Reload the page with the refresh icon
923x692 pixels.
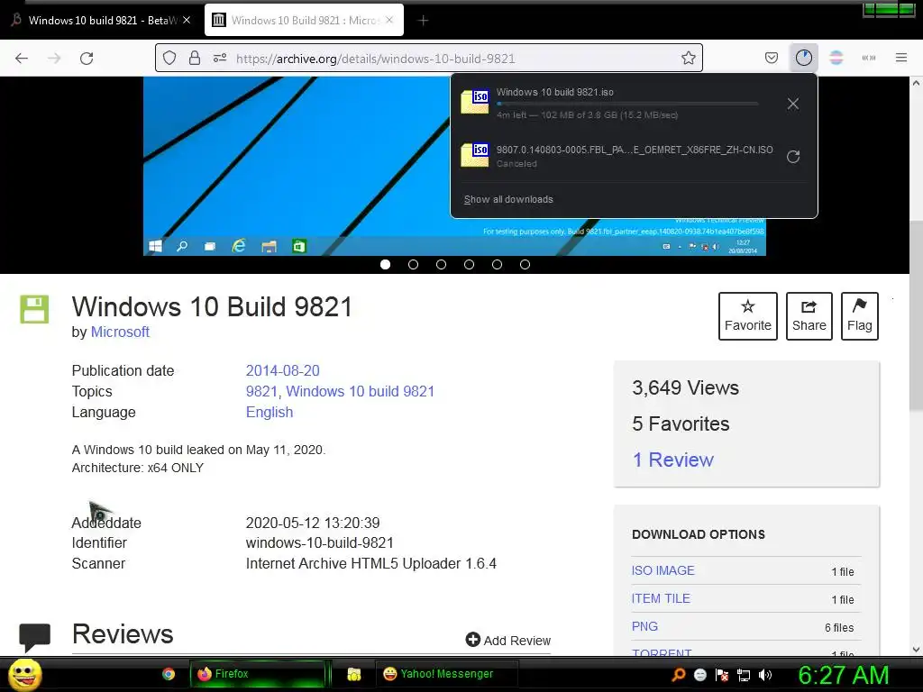pyautogui.click(x=87, y=59)
